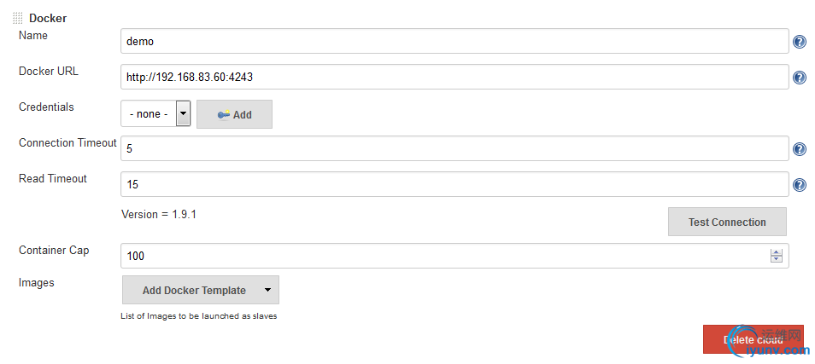This screenshot has width=815, height=364.
Task: Expand the Add Docker Template arrow
Action: (x=267, y=290)
